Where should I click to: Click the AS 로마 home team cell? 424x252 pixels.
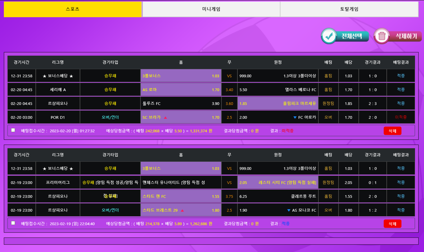pyautogui.click(x=181, y=90)
